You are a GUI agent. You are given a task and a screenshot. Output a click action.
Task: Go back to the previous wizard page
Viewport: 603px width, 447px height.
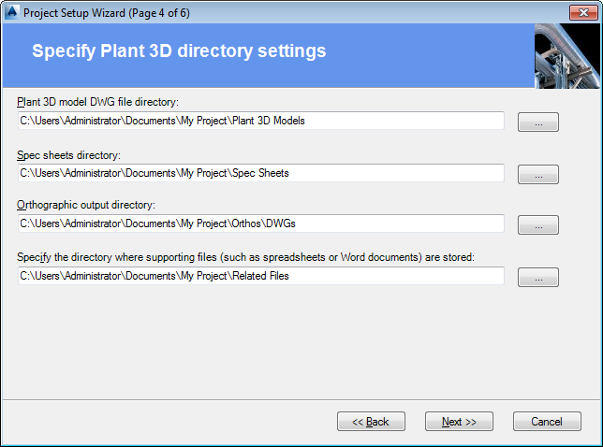371,422
